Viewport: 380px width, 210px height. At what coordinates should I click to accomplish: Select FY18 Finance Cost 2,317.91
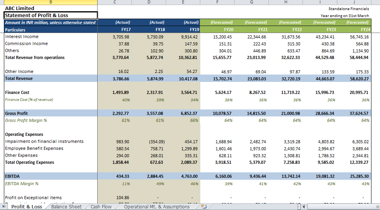155,93
